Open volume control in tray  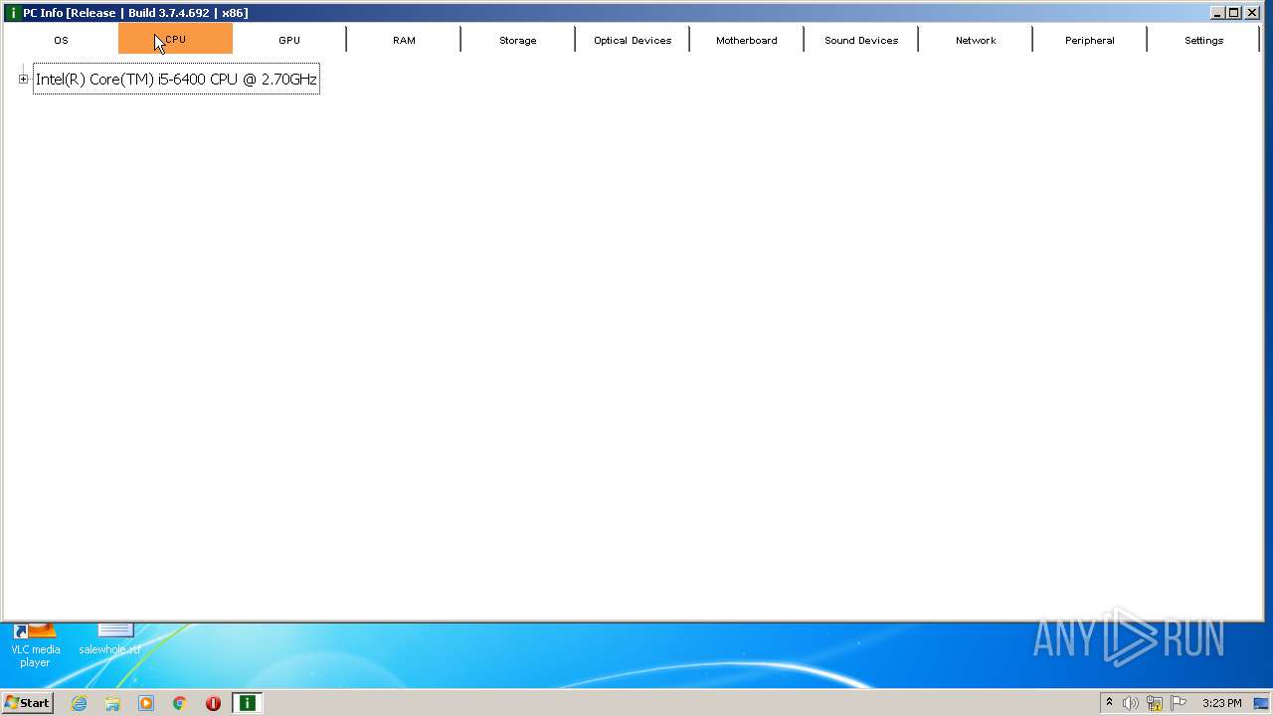coord(1131,703)
